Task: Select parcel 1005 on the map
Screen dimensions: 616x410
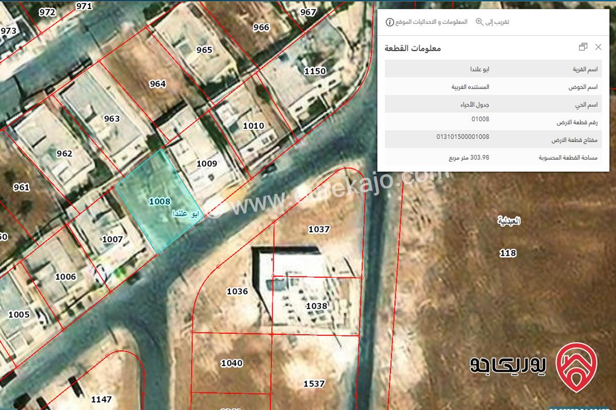Action: pos(19,314)
